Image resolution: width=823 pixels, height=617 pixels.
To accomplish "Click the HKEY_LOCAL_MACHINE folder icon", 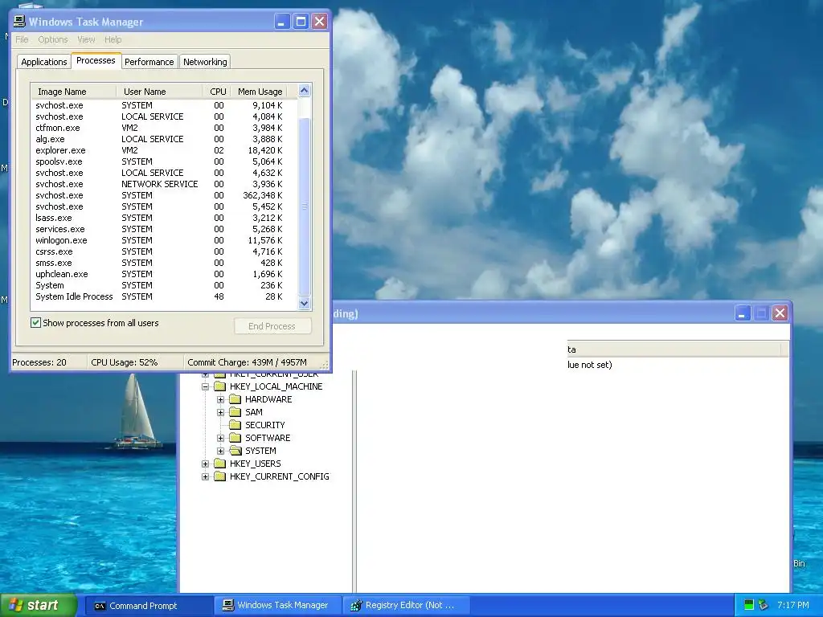I will [x=220, y=386].
